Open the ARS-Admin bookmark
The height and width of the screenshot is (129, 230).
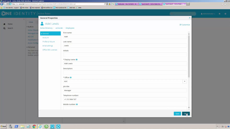[24, 8]
